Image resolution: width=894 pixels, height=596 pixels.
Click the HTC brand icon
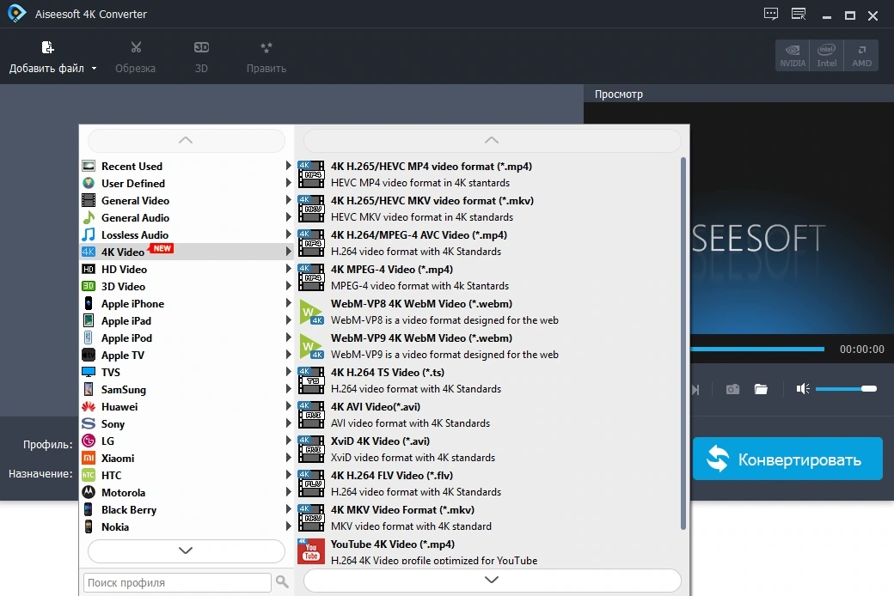pos(89,475)
